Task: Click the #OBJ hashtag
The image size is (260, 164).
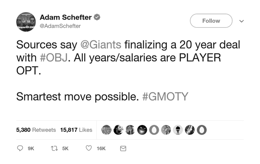Action: pos(51,58)
